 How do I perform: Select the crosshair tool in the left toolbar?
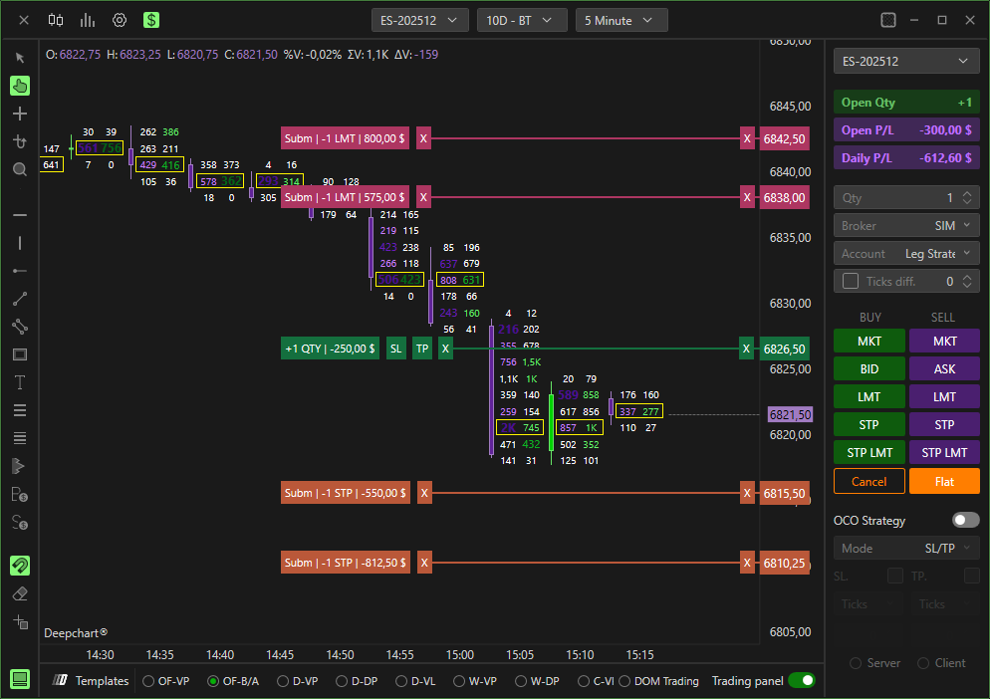[x=20, y=114]
